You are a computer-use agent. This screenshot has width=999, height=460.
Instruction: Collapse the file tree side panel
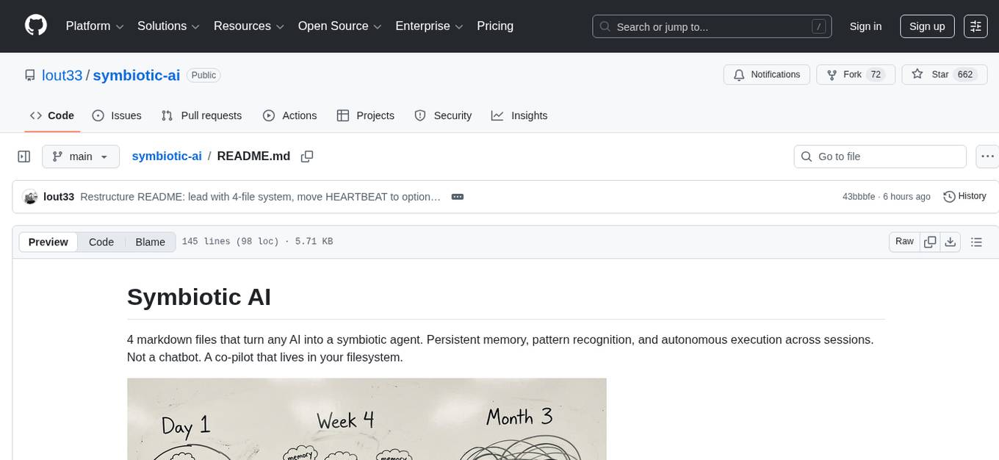(24, 157)
